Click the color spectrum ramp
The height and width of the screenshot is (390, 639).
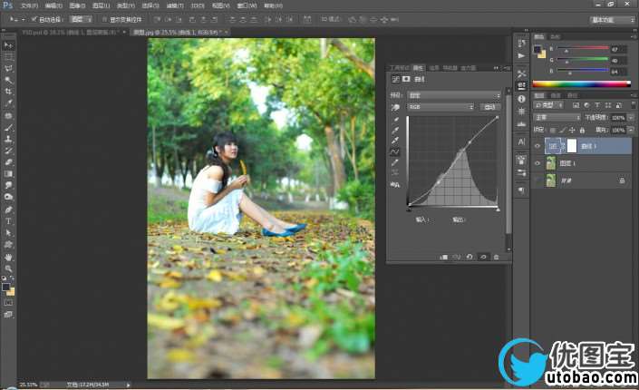(582, 84)
